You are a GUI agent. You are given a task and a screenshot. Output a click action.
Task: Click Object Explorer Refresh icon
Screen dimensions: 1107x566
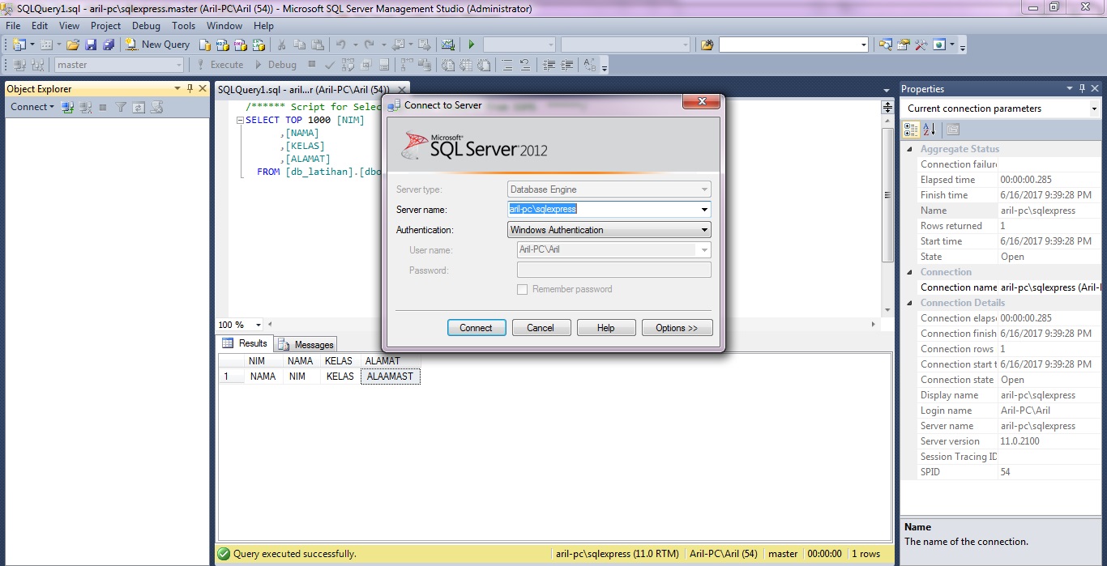point(139,107)
